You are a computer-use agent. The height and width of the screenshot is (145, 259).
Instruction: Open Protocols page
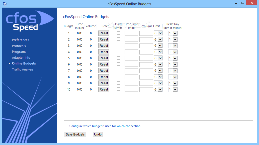coord(19,46)
